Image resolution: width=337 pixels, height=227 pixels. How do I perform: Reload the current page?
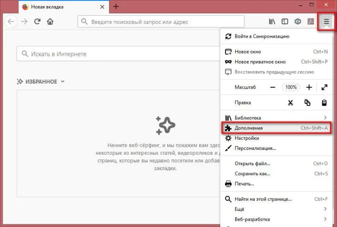point(37,21)
